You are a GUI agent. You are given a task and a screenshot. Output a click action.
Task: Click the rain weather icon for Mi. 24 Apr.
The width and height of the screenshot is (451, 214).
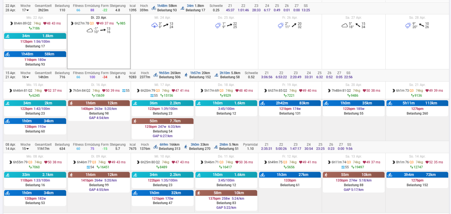click(x=154, y=26)
